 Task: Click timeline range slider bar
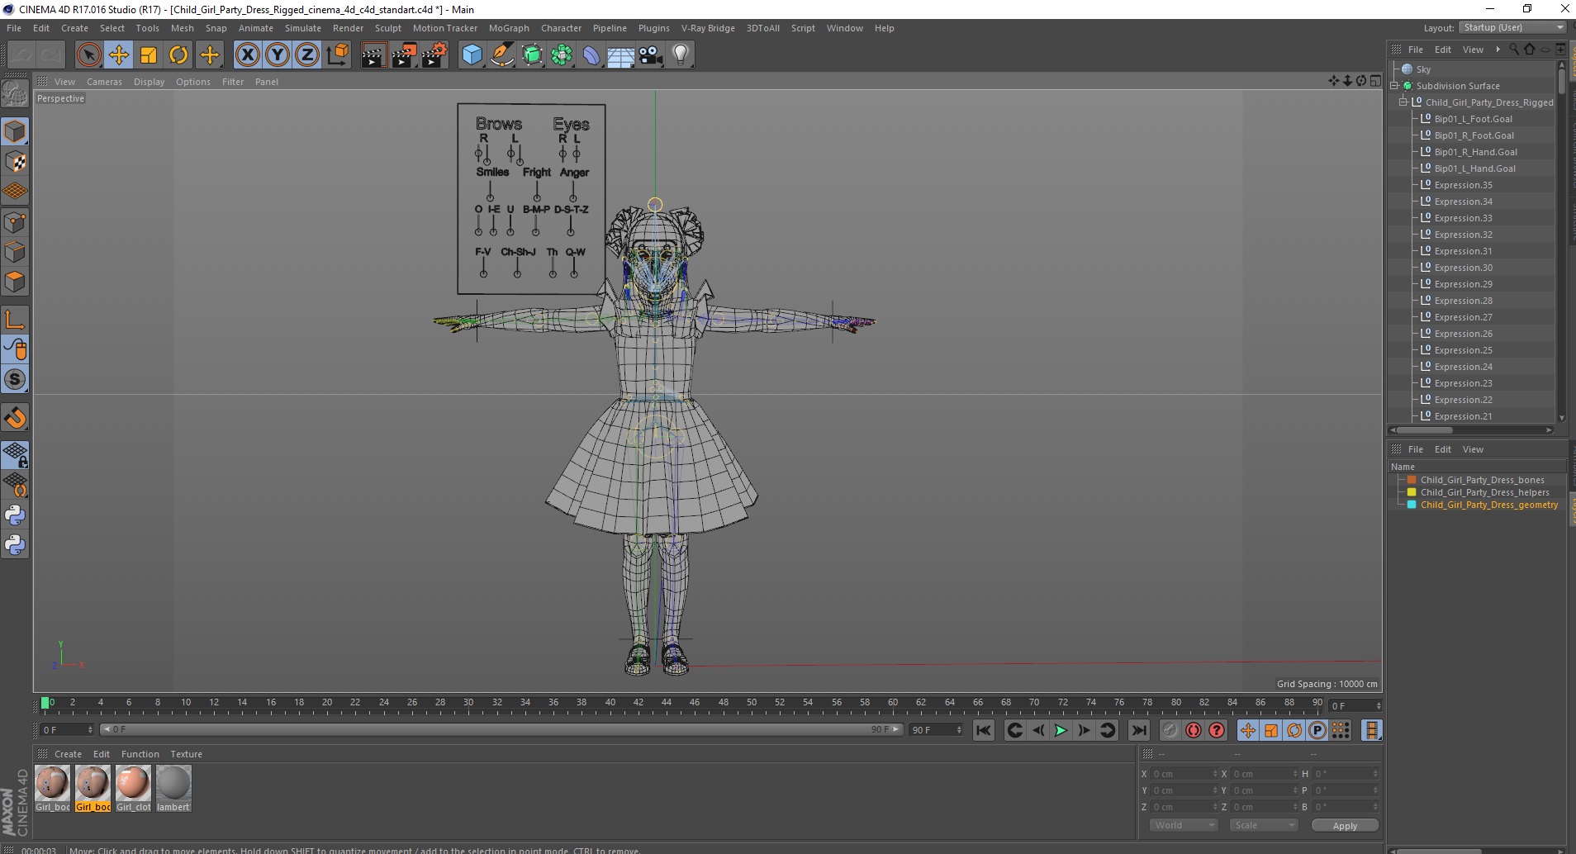click(501, 730)
